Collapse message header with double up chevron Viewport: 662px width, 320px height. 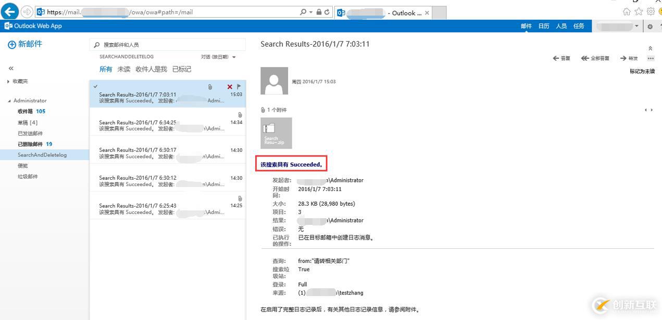tap(650, 48)
